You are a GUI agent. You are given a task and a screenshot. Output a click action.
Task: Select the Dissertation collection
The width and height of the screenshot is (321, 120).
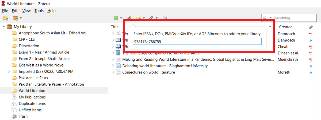(x=29, y=46)
